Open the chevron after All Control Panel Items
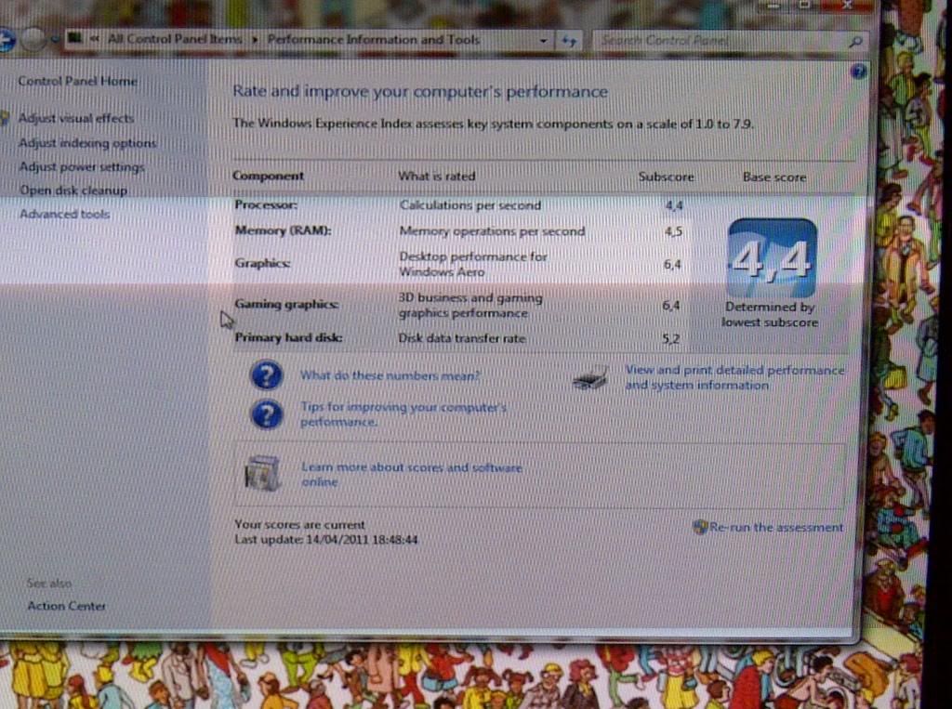This screenshot has width=952, height=709. click(255, 39)
